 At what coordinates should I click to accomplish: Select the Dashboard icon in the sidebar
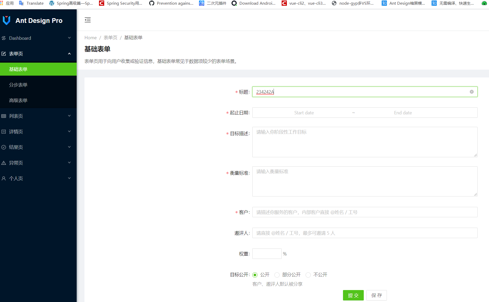click(x=4, y=38)
